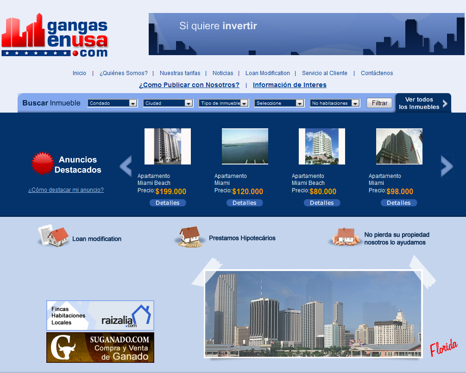The width and height of the screenshot is (466, 373).
Task: Open thumbnail of $199.000 Miami Beach apartment
Action: (168, 146)
